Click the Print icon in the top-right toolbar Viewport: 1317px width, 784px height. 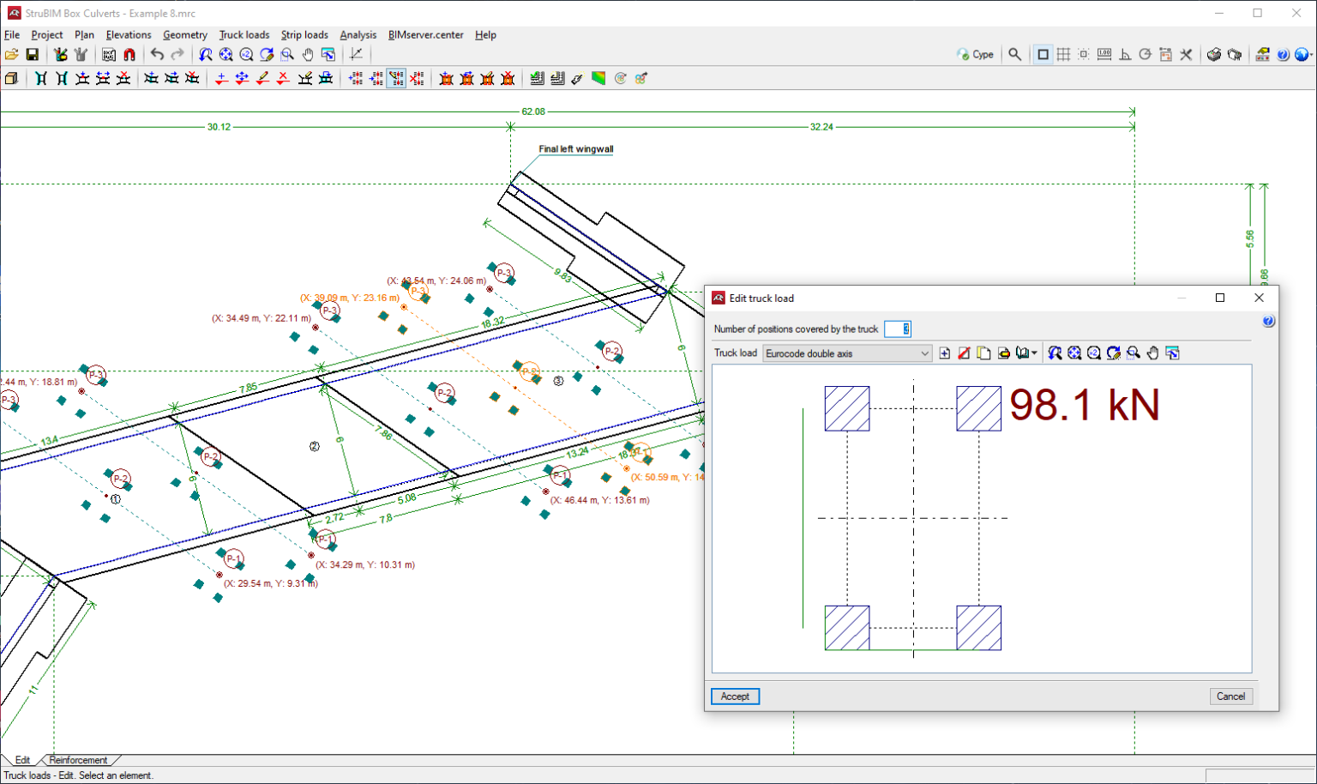pos(1214,54)
